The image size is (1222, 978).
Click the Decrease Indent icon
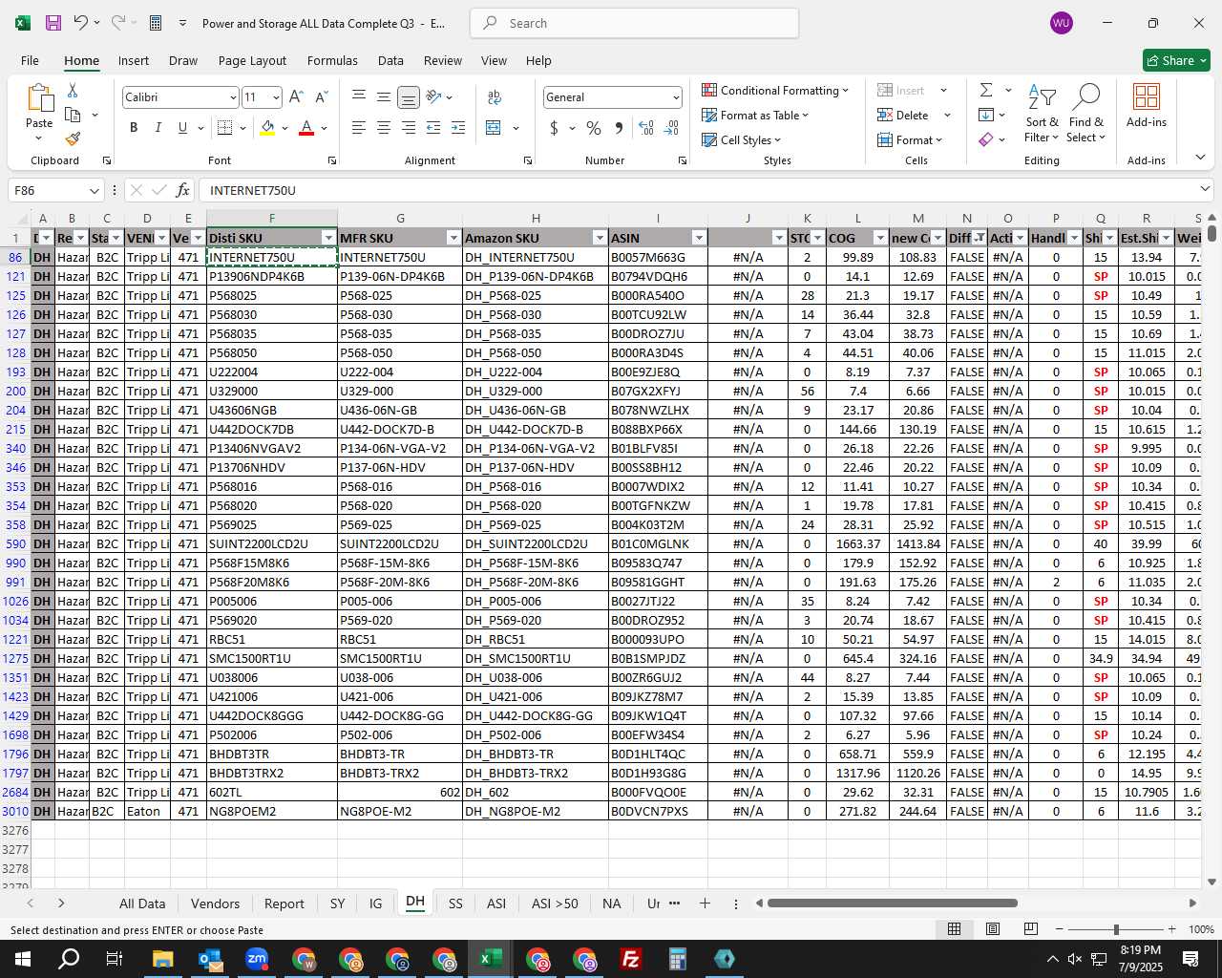433,128
